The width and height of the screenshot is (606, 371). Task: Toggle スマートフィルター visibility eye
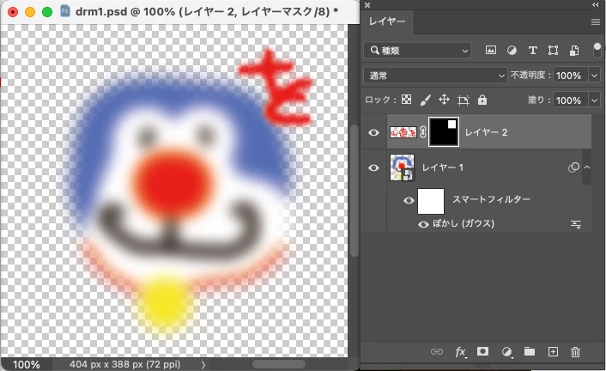coord(409,200)
